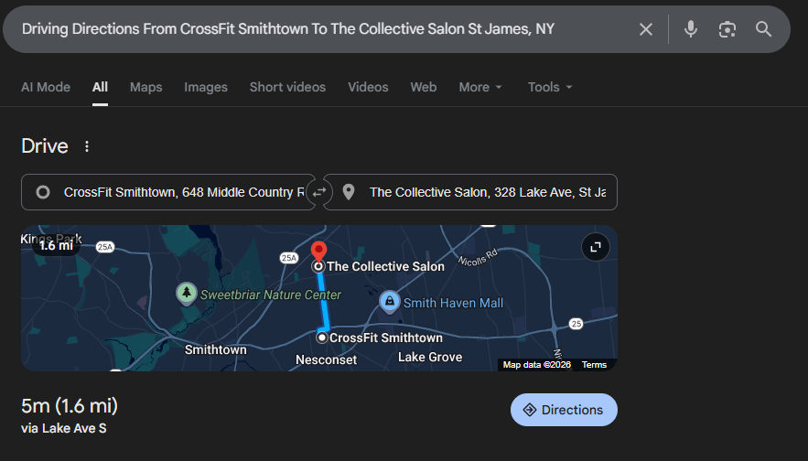Viewport: 808px width, 461px height.
Task: Switch to the Images tab
Action: pyautogui.click(x=206, y=87)
